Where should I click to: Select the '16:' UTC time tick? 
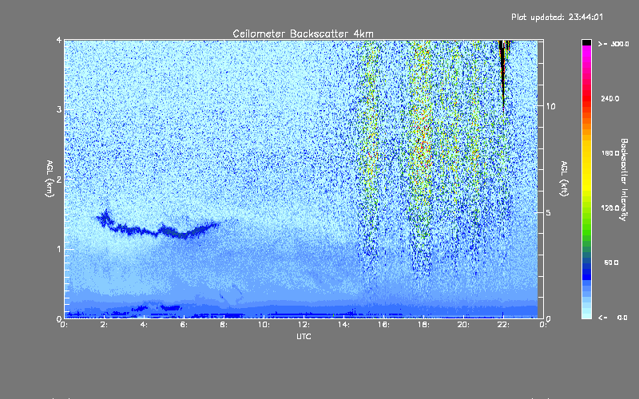[384, 325]
